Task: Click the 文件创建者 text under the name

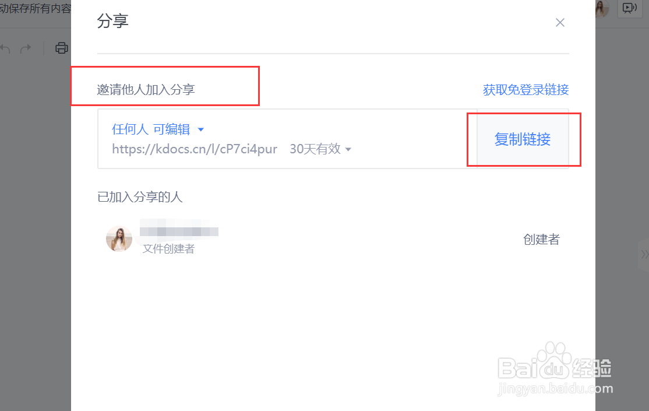Action: (168, 248)
